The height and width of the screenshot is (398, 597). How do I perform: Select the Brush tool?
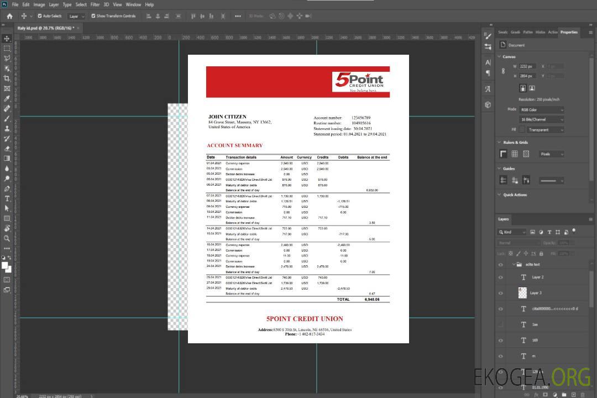point(7,118)
